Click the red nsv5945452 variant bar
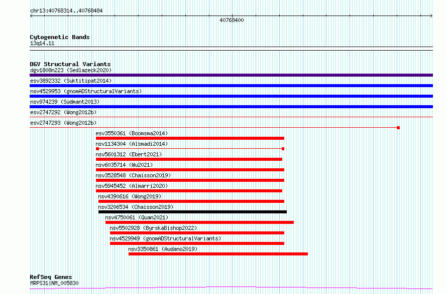Viewport: 447px width, 294px height. 189,191
